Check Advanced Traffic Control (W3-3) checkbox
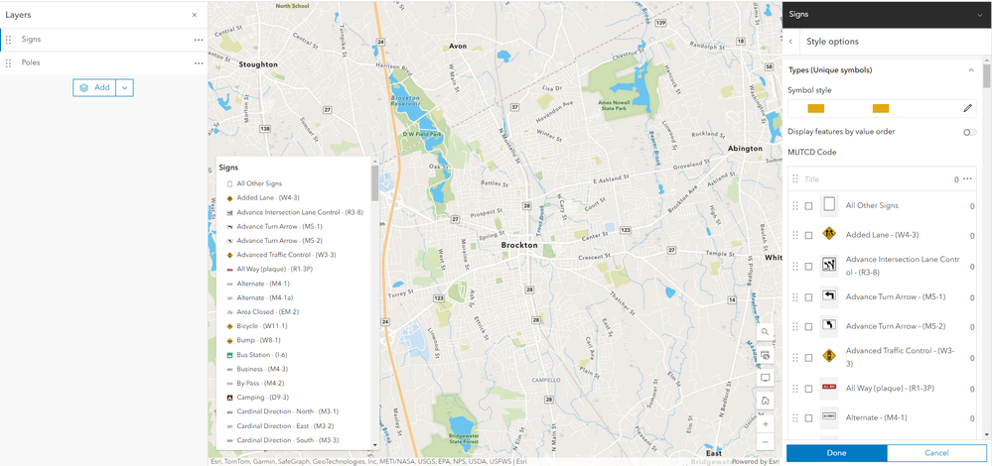 pyautogui.click(x=808, y=358)
